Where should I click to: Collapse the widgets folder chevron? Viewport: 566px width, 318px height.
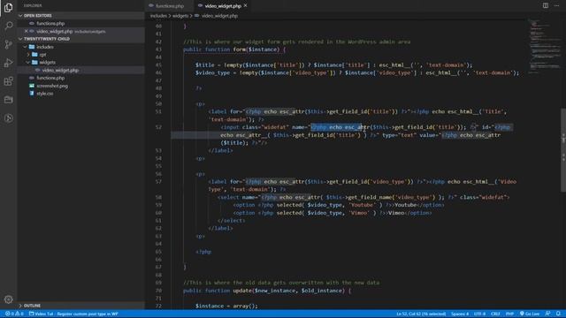(x=28, y=63)
